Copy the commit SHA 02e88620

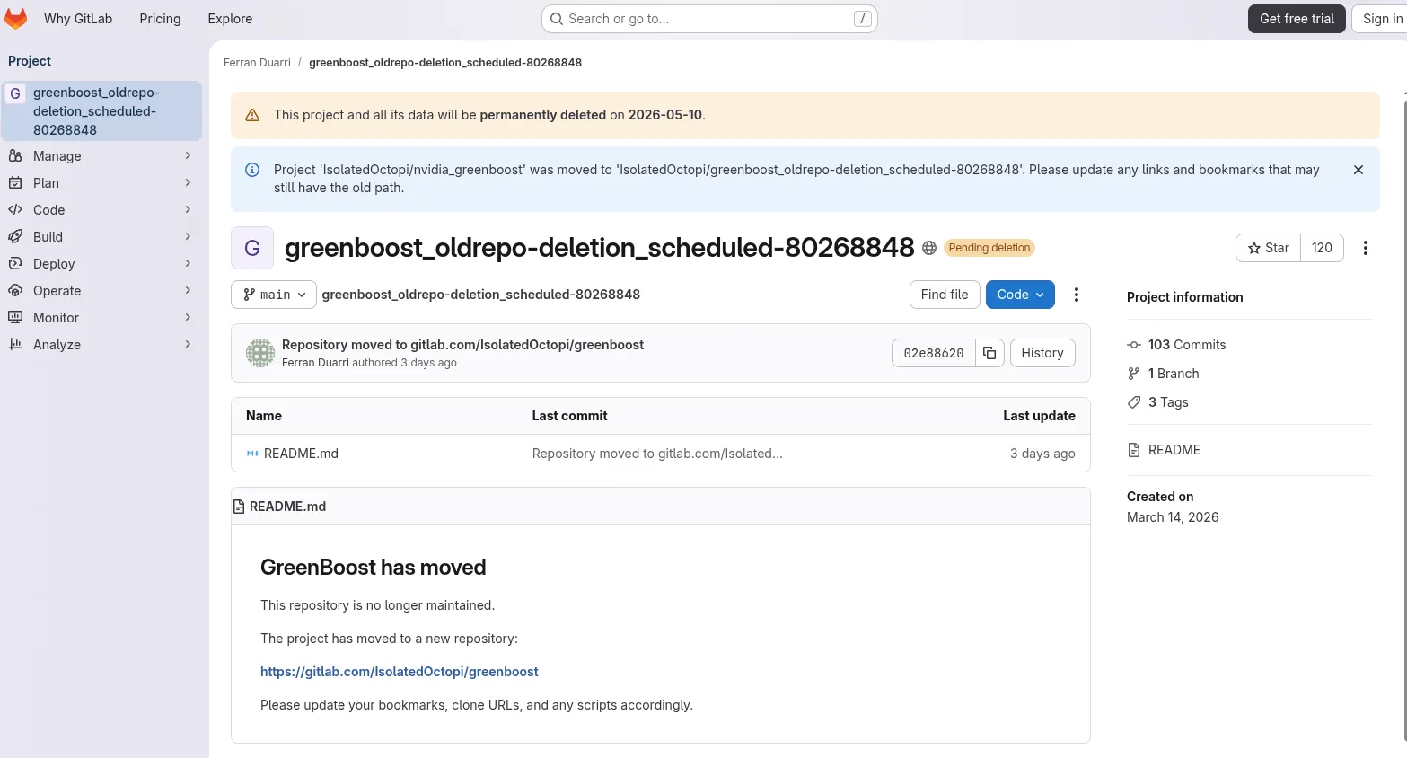[989, 353]
